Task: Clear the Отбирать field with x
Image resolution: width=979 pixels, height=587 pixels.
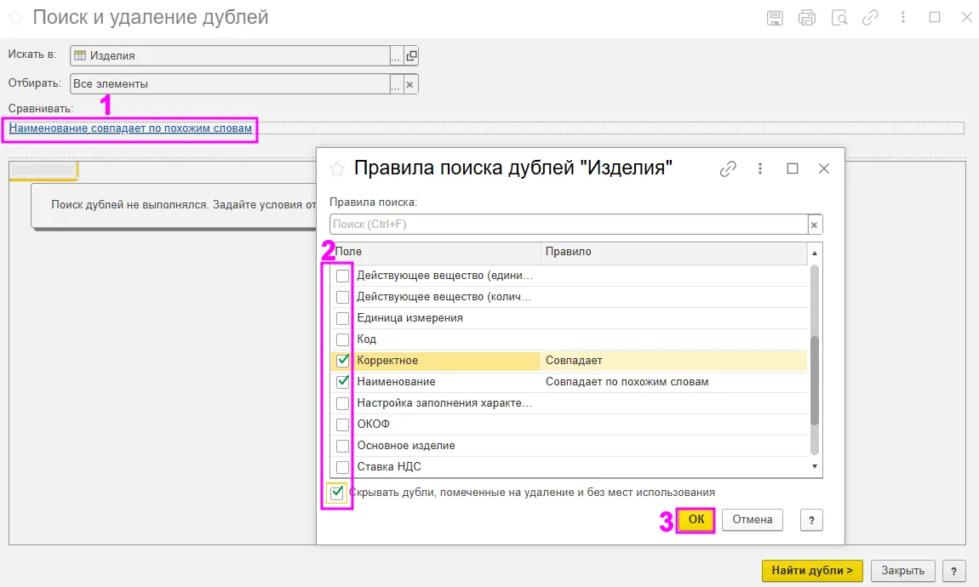Action: (x=409, y=84)
